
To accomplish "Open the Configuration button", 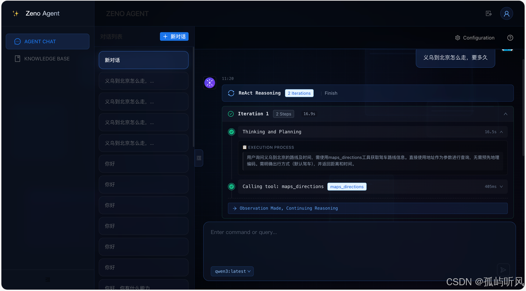I will pyautogui.click(x=475, y=38).
